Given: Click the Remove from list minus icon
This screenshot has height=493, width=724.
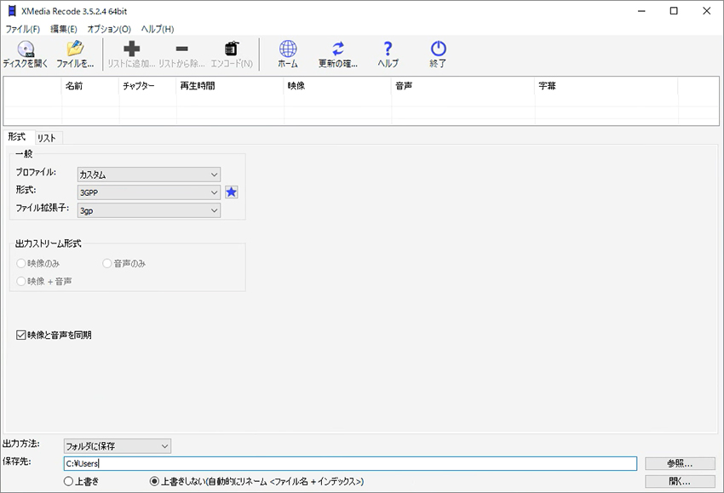Looking at the screenshot, I should point(182,49).
